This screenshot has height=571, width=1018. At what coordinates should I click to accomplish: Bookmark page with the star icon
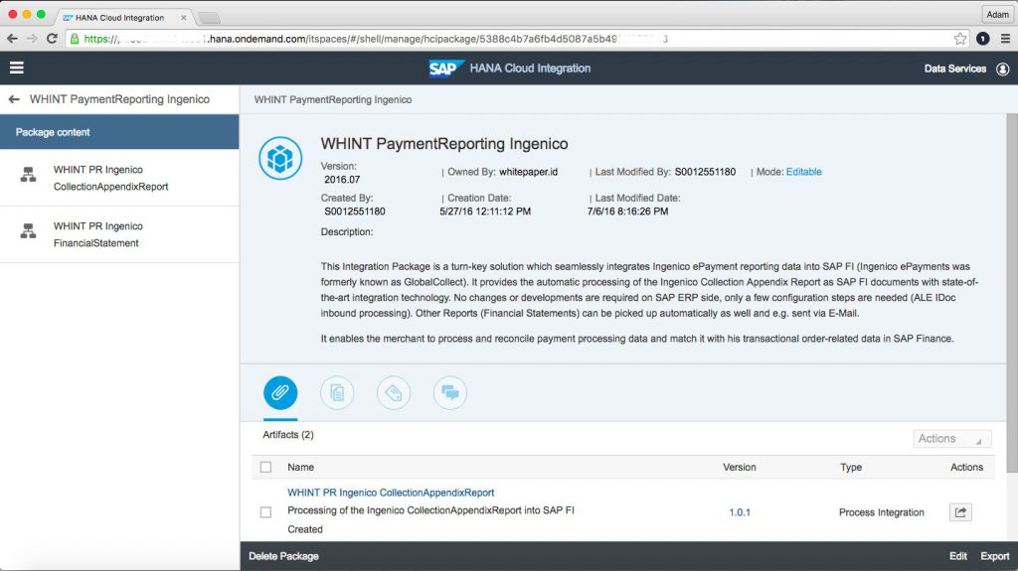tap(960, 39)
